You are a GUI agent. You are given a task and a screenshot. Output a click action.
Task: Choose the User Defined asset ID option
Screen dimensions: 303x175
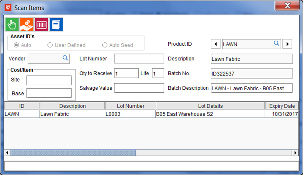point(50,45)
